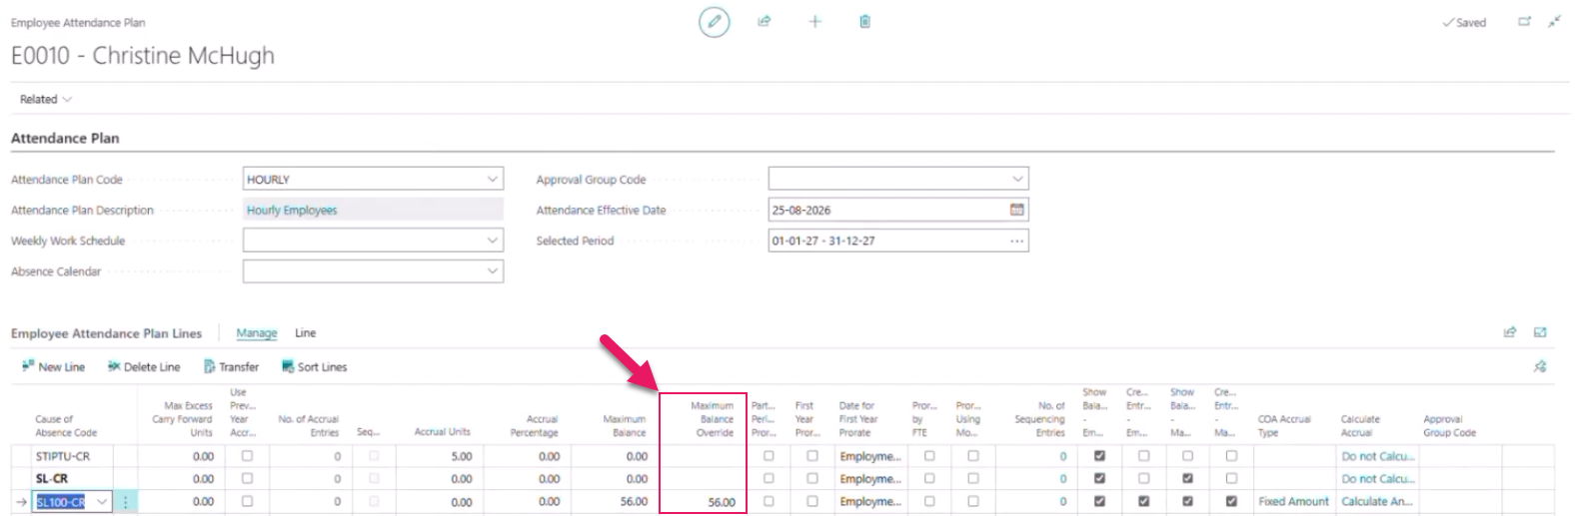The image size is (1581, 516).
Task: Click Hourly Employees plan description
Action: click(x=373, y=210)
